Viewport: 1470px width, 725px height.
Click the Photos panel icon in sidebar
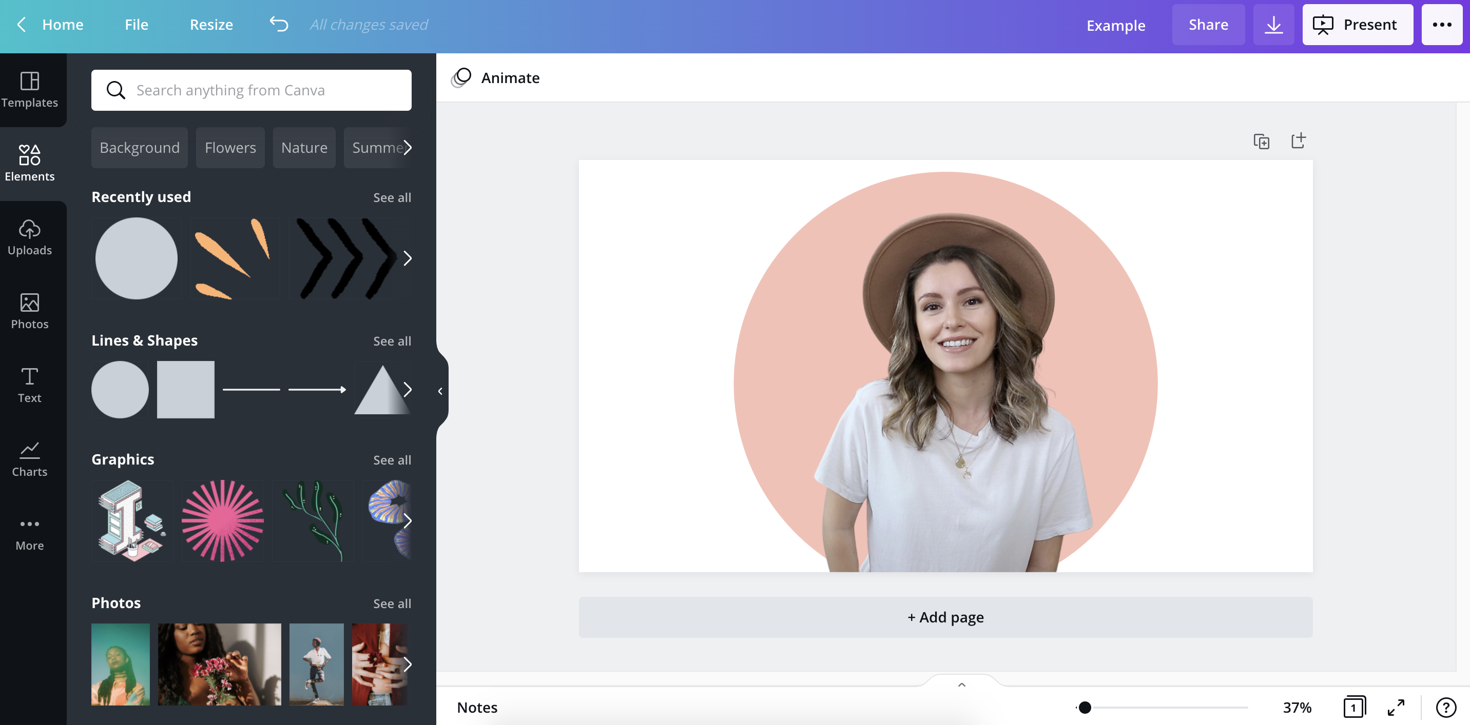29,310
